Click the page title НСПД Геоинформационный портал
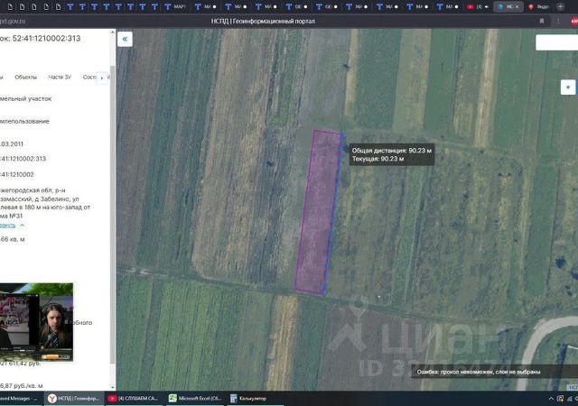This screenshot has height=406, width=578. [x=263, y=22]
